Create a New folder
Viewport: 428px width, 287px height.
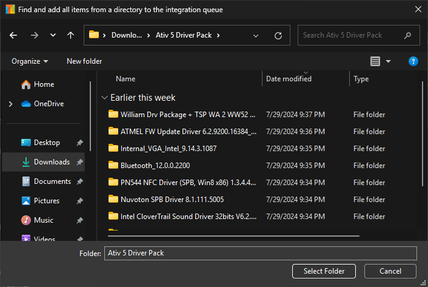click(x=84, y=61)
